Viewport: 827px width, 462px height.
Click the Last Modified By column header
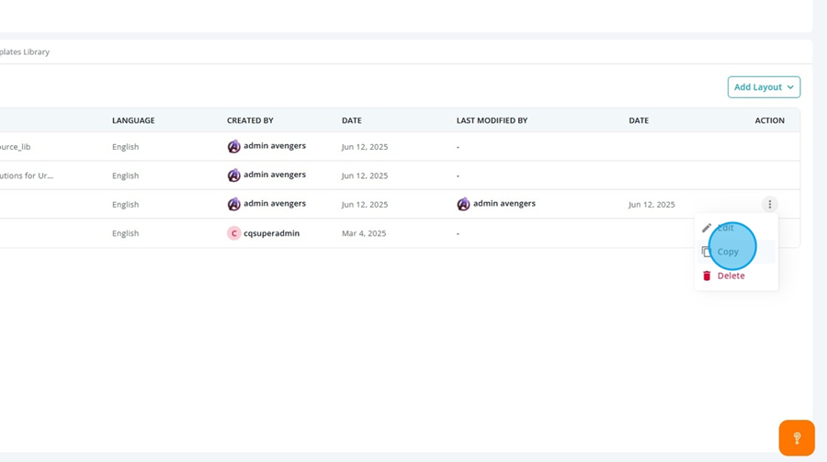(x=493, y=120)
